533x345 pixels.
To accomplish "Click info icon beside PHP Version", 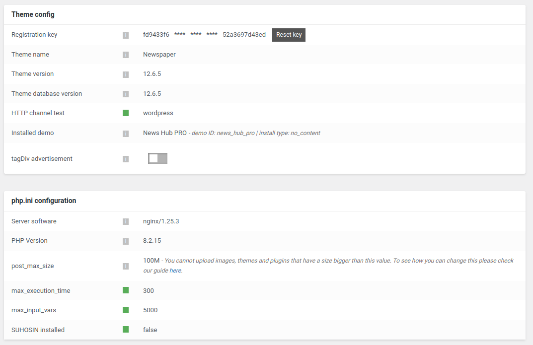I will point(126,241).
